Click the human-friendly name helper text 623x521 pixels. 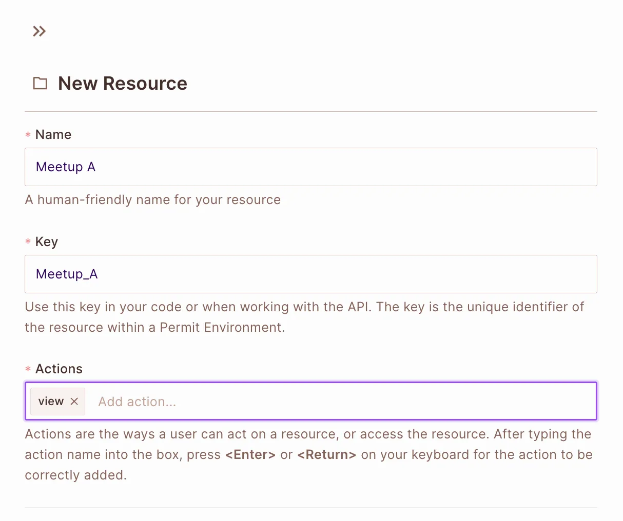coord(153,200)
